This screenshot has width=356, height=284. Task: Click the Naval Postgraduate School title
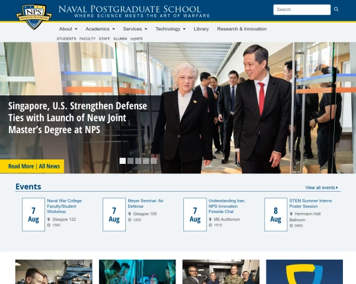pos(129,9)
